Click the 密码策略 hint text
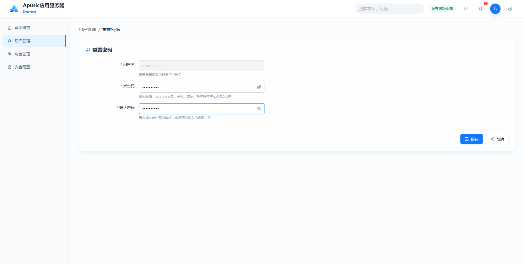Screen dimensions: 524x264 (x=185, y=96)
